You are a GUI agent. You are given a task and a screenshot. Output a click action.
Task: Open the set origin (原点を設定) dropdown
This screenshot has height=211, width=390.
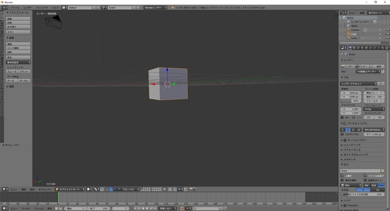coord(18,62)
